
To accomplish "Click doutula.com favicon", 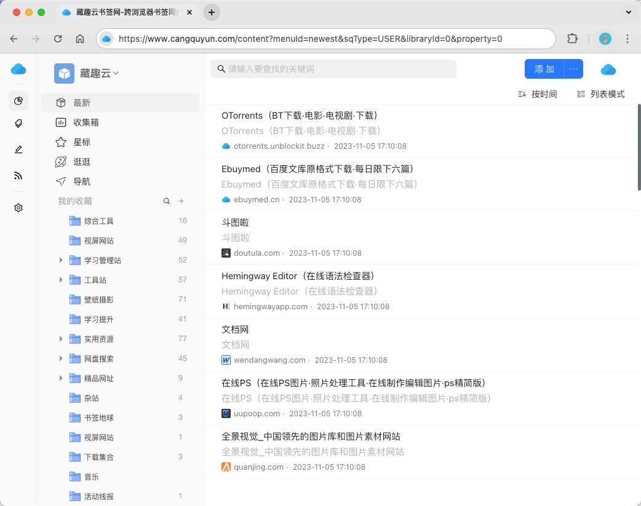I will (226, 253).
